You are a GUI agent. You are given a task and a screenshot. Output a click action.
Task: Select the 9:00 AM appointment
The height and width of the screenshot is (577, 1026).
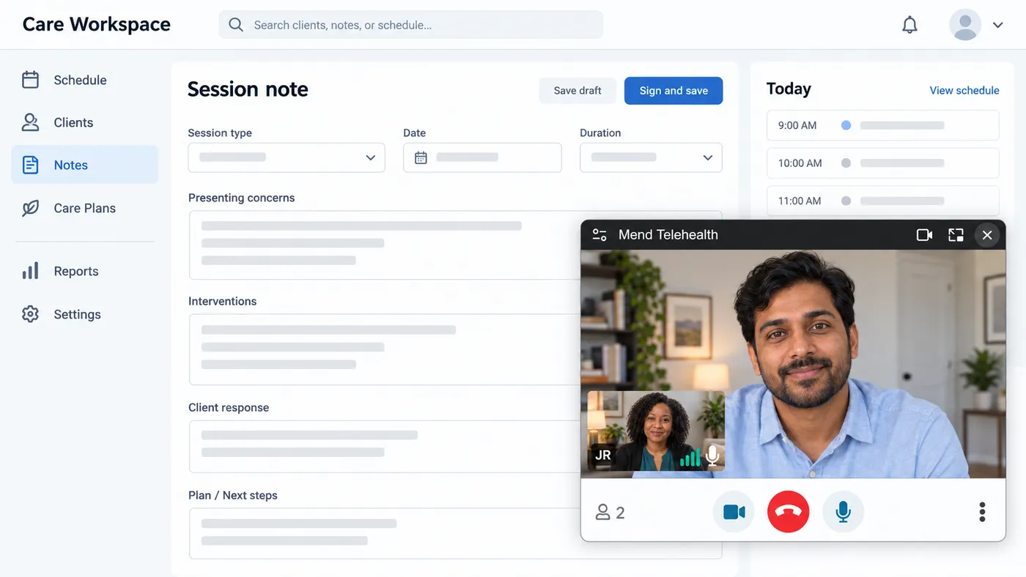pos(882,125)
